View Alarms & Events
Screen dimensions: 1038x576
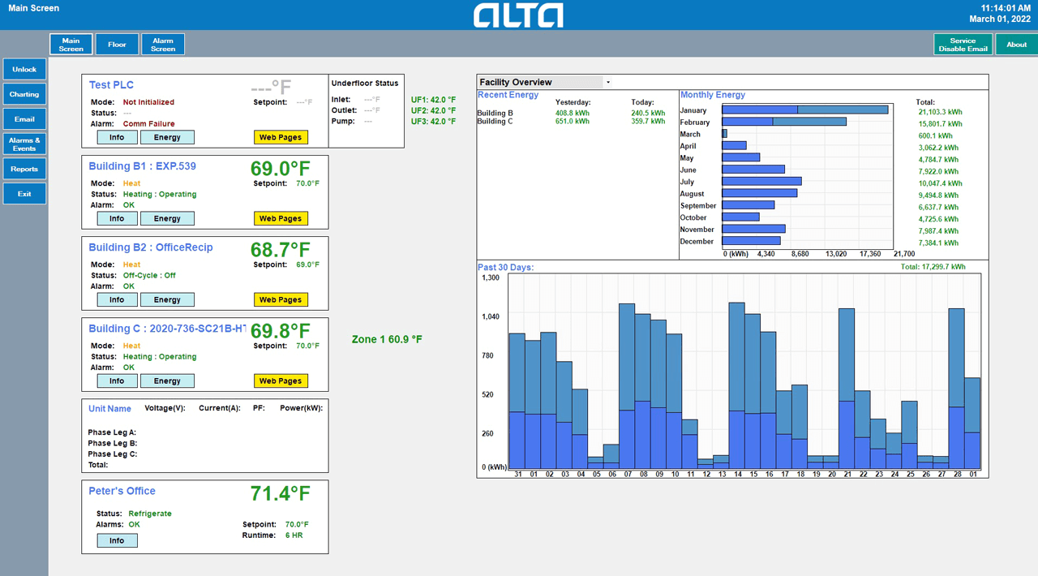click(24, 144)
